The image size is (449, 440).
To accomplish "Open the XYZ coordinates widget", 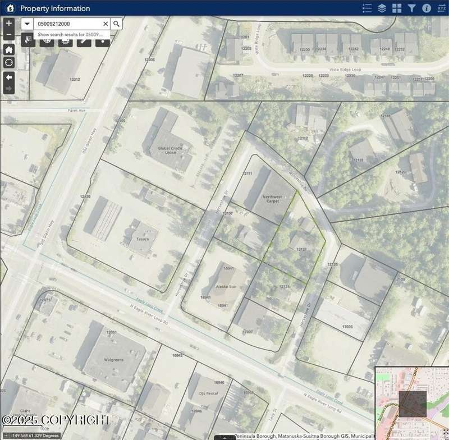I will point(441,8).
